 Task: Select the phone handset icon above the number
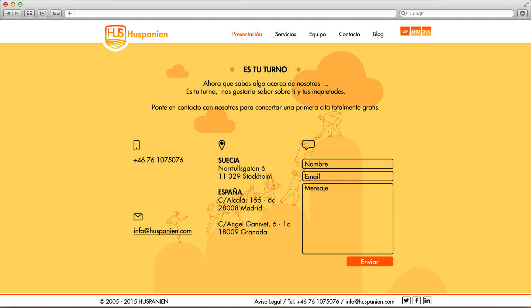coord(137,145)
